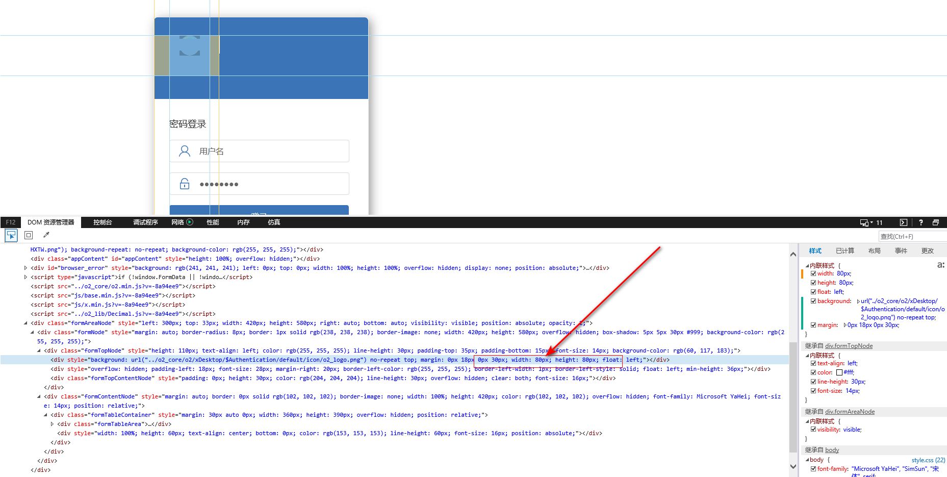The height and width of the screenshot is (477, 947).
Task: Expand the browser_error div node
Action: (25, 268)
